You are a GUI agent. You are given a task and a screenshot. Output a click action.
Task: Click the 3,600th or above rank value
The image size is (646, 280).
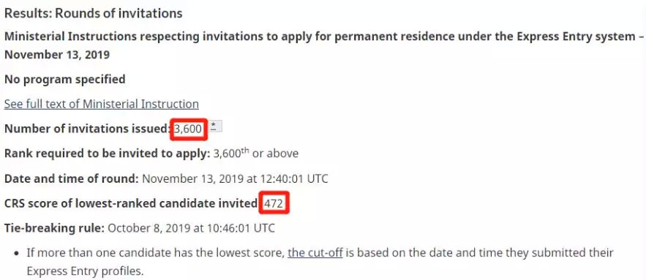coord(256,154)
